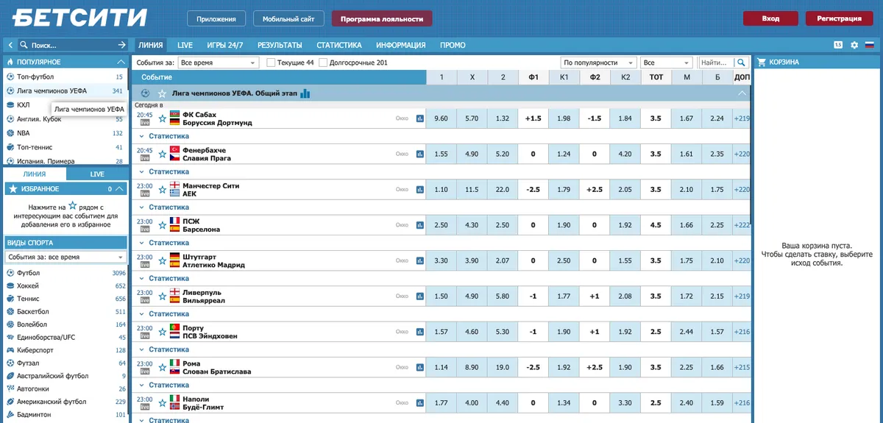
Task: Switch language via Russian flag icon
Action: pyautogui.click(x=869, y=45)
